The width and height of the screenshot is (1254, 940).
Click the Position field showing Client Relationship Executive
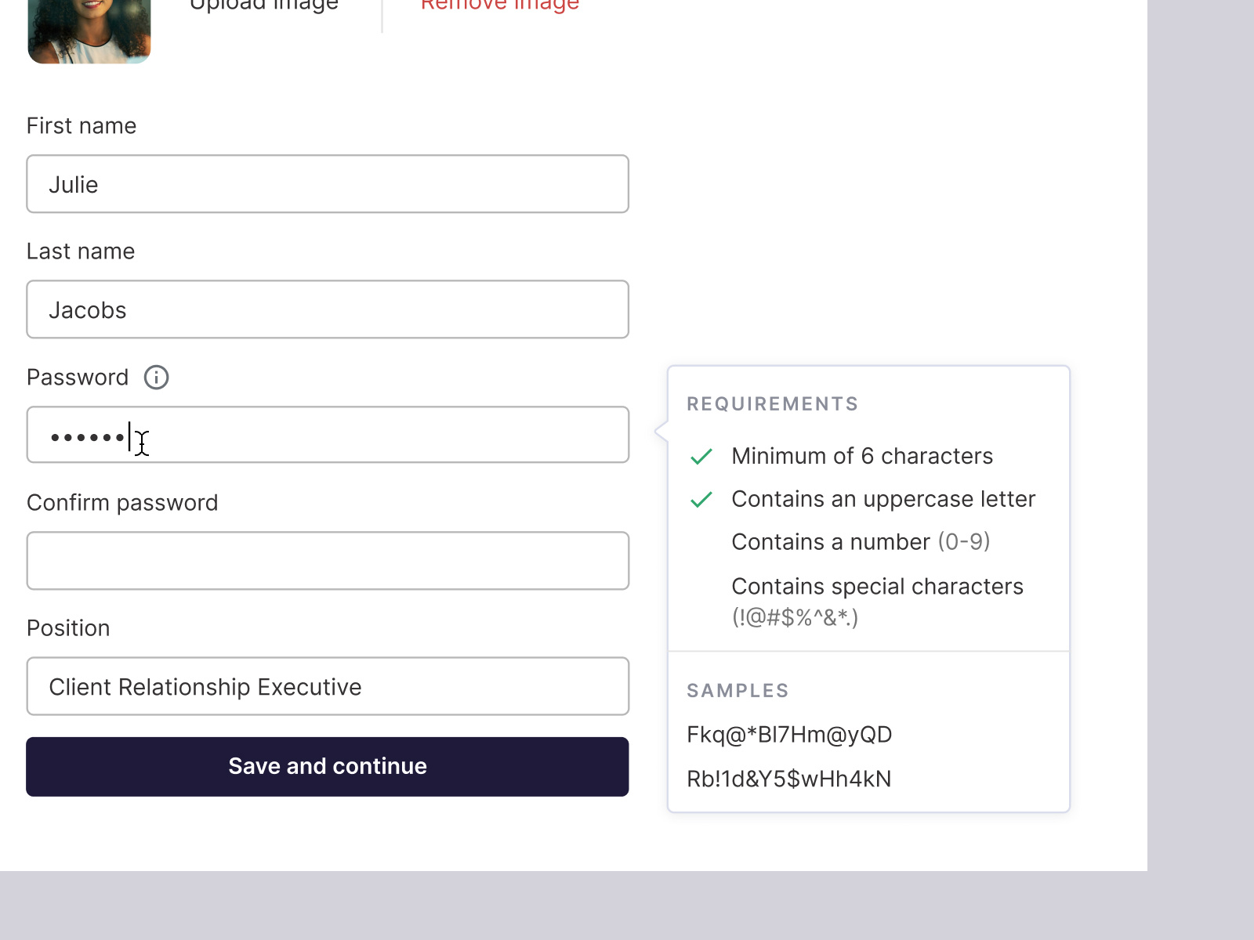pos(328,687)
